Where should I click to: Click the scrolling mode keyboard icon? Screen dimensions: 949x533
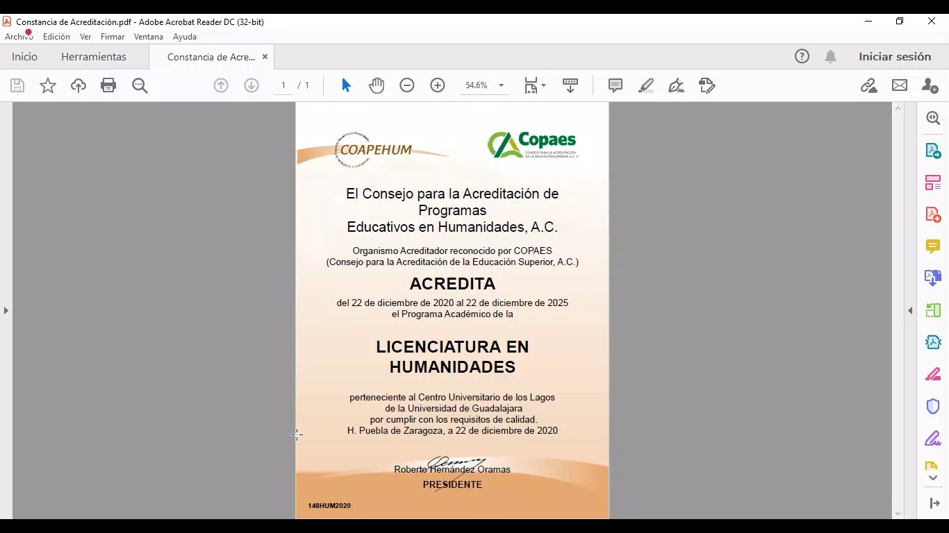pyautogui.click(x=570, y=85)
